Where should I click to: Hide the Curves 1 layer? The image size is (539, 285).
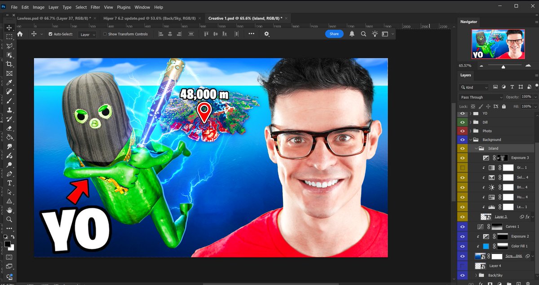pyautogui.click(x=462, y=227)
